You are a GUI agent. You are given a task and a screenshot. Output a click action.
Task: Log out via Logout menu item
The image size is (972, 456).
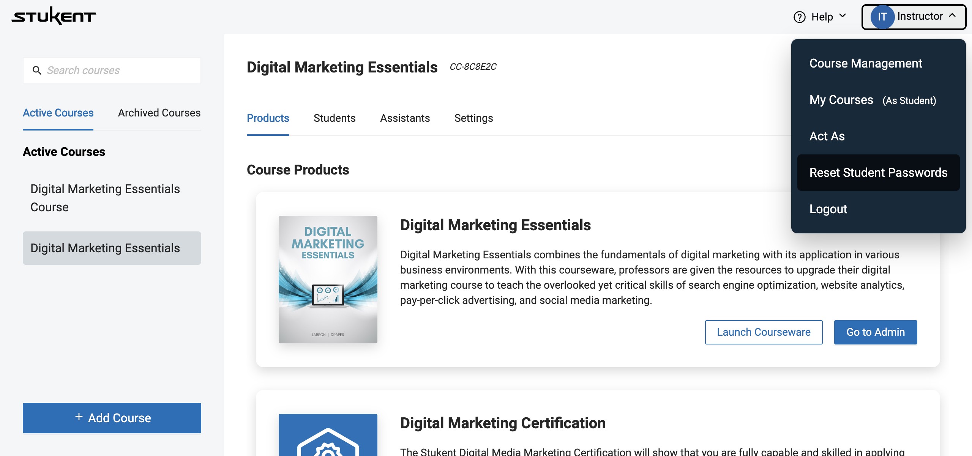point(828,209)
